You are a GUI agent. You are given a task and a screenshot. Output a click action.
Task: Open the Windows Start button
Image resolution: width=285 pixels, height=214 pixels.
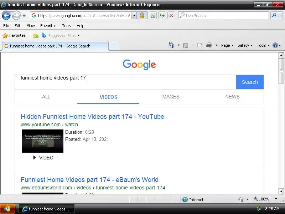point(7,209)
